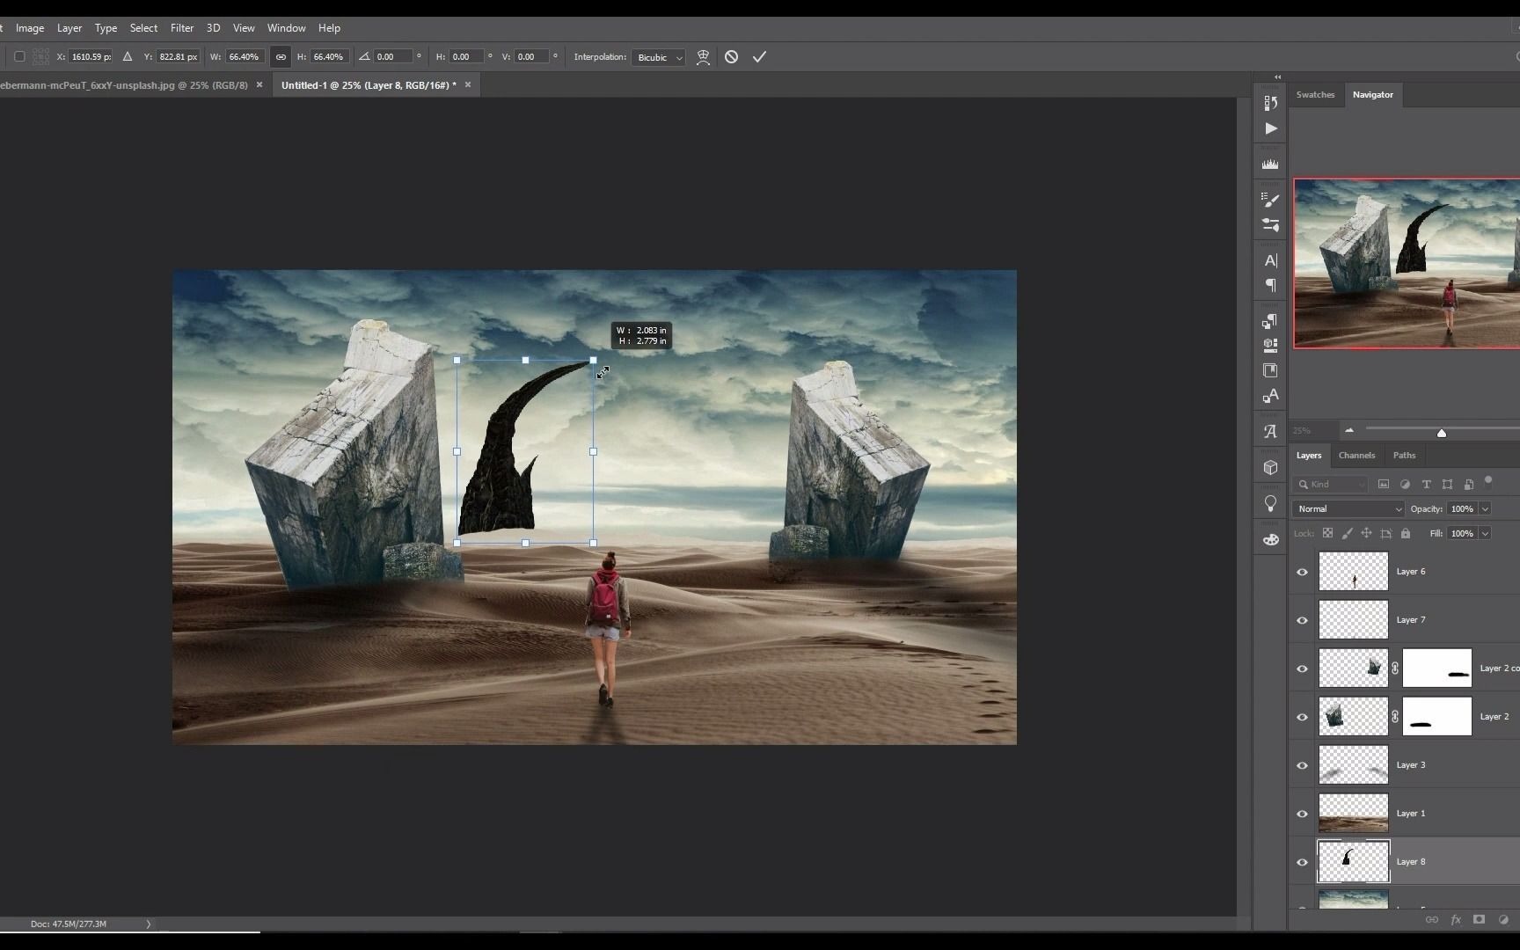The height and width of the screenshot is (950, 1520).
Task: Link the selected layers together
Action: 1431,919
